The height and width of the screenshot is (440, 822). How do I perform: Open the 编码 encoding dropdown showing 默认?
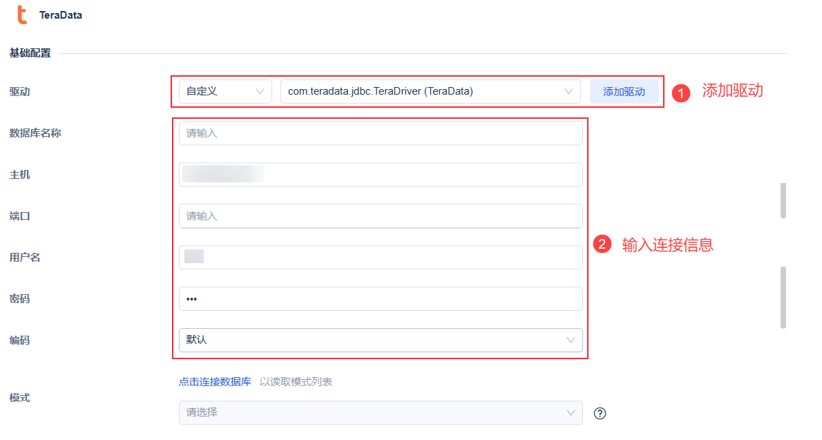click(x=381, y=340)
